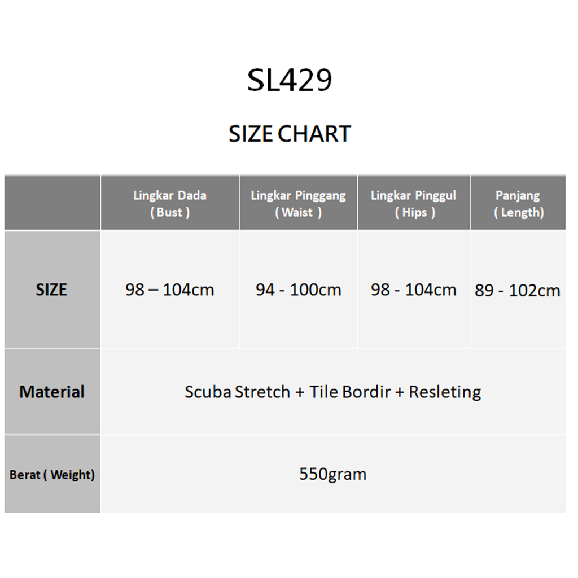Click the Berat ( Weight) row label
The width and height of the screenshot is (578, 578).
click(52, 475)
